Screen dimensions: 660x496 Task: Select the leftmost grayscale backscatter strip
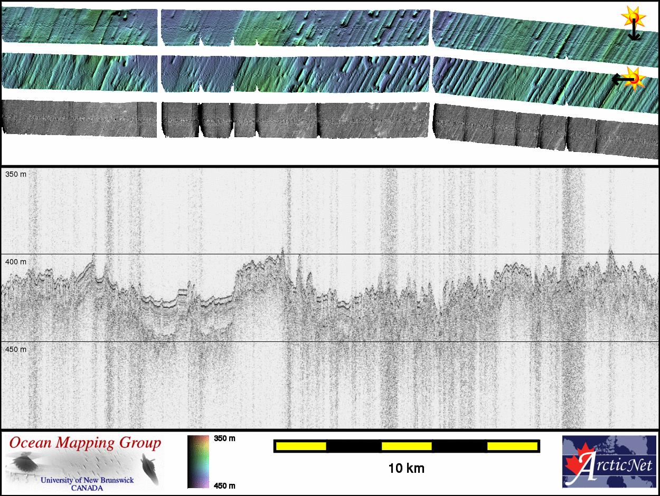click(x=79, y=119)
